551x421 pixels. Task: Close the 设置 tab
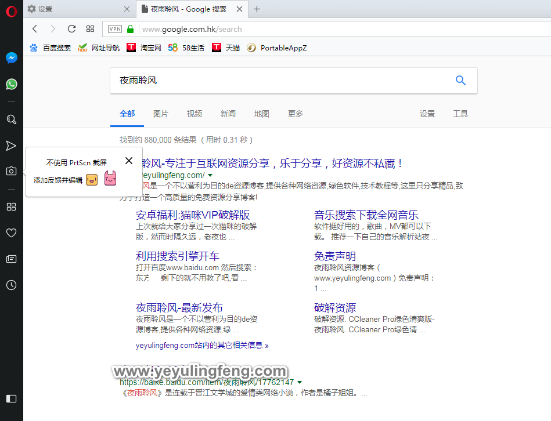pyautogui.click(x=127, y=9)
